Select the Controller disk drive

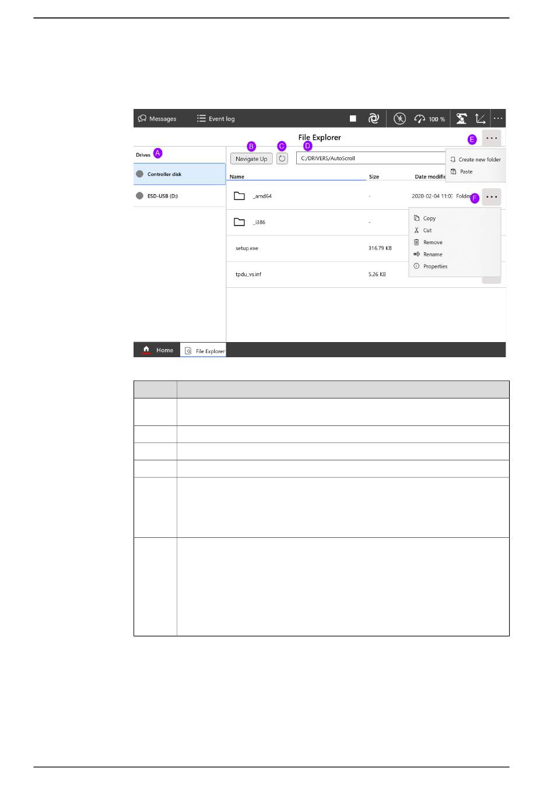click(180, 174)
